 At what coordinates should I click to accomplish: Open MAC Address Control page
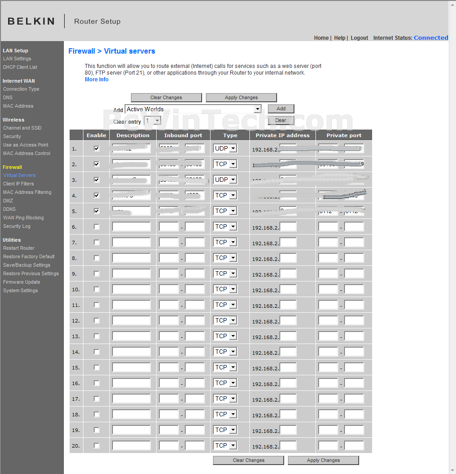27,153
